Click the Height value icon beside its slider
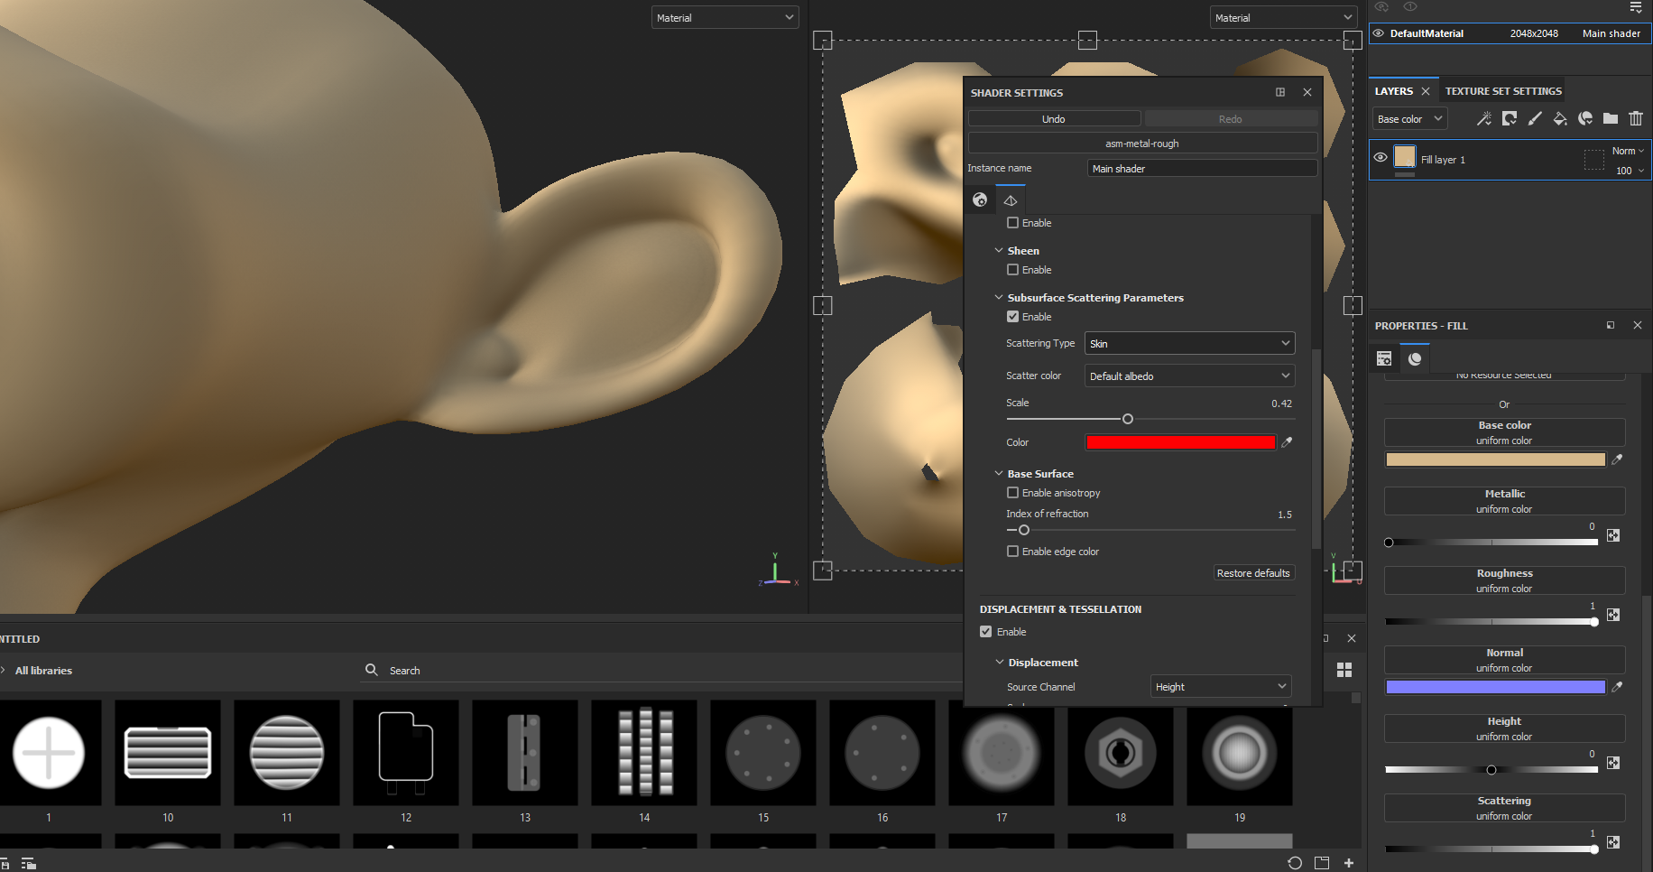1653x872 pixels. (1613, 763)
